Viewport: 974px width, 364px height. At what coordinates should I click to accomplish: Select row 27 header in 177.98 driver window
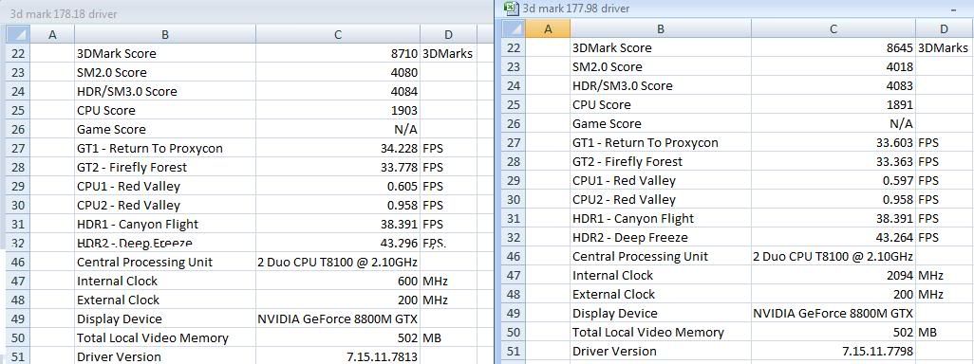tap(513, 142)
